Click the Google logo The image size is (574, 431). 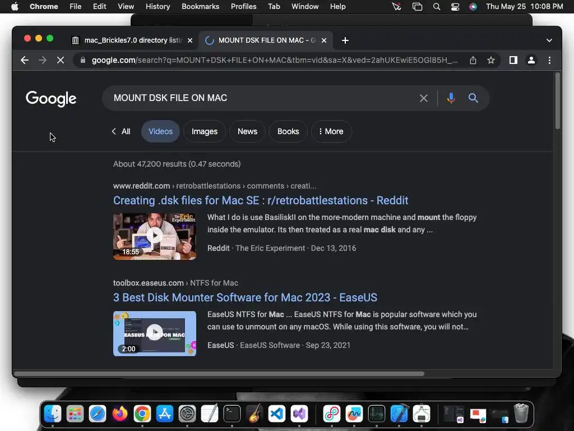coord(51,99)
